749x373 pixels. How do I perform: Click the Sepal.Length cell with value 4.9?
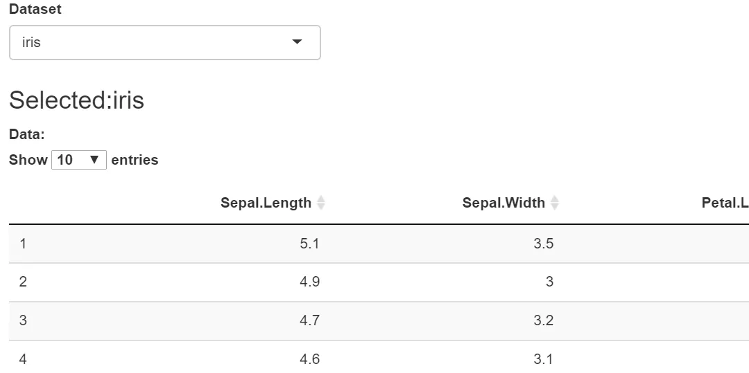pos(309,282)
